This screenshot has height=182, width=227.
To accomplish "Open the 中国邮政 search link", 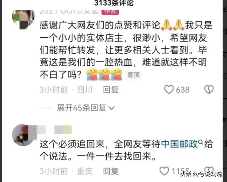I will (x=179, y=144).
